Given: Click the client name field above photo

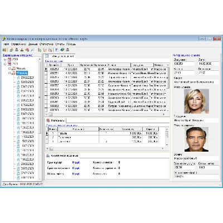Looking at the screenshot, I should 196,82.
